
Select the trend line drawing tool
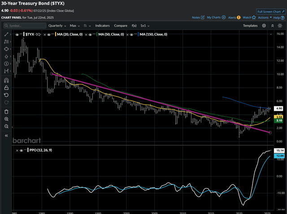coord(6,34)
